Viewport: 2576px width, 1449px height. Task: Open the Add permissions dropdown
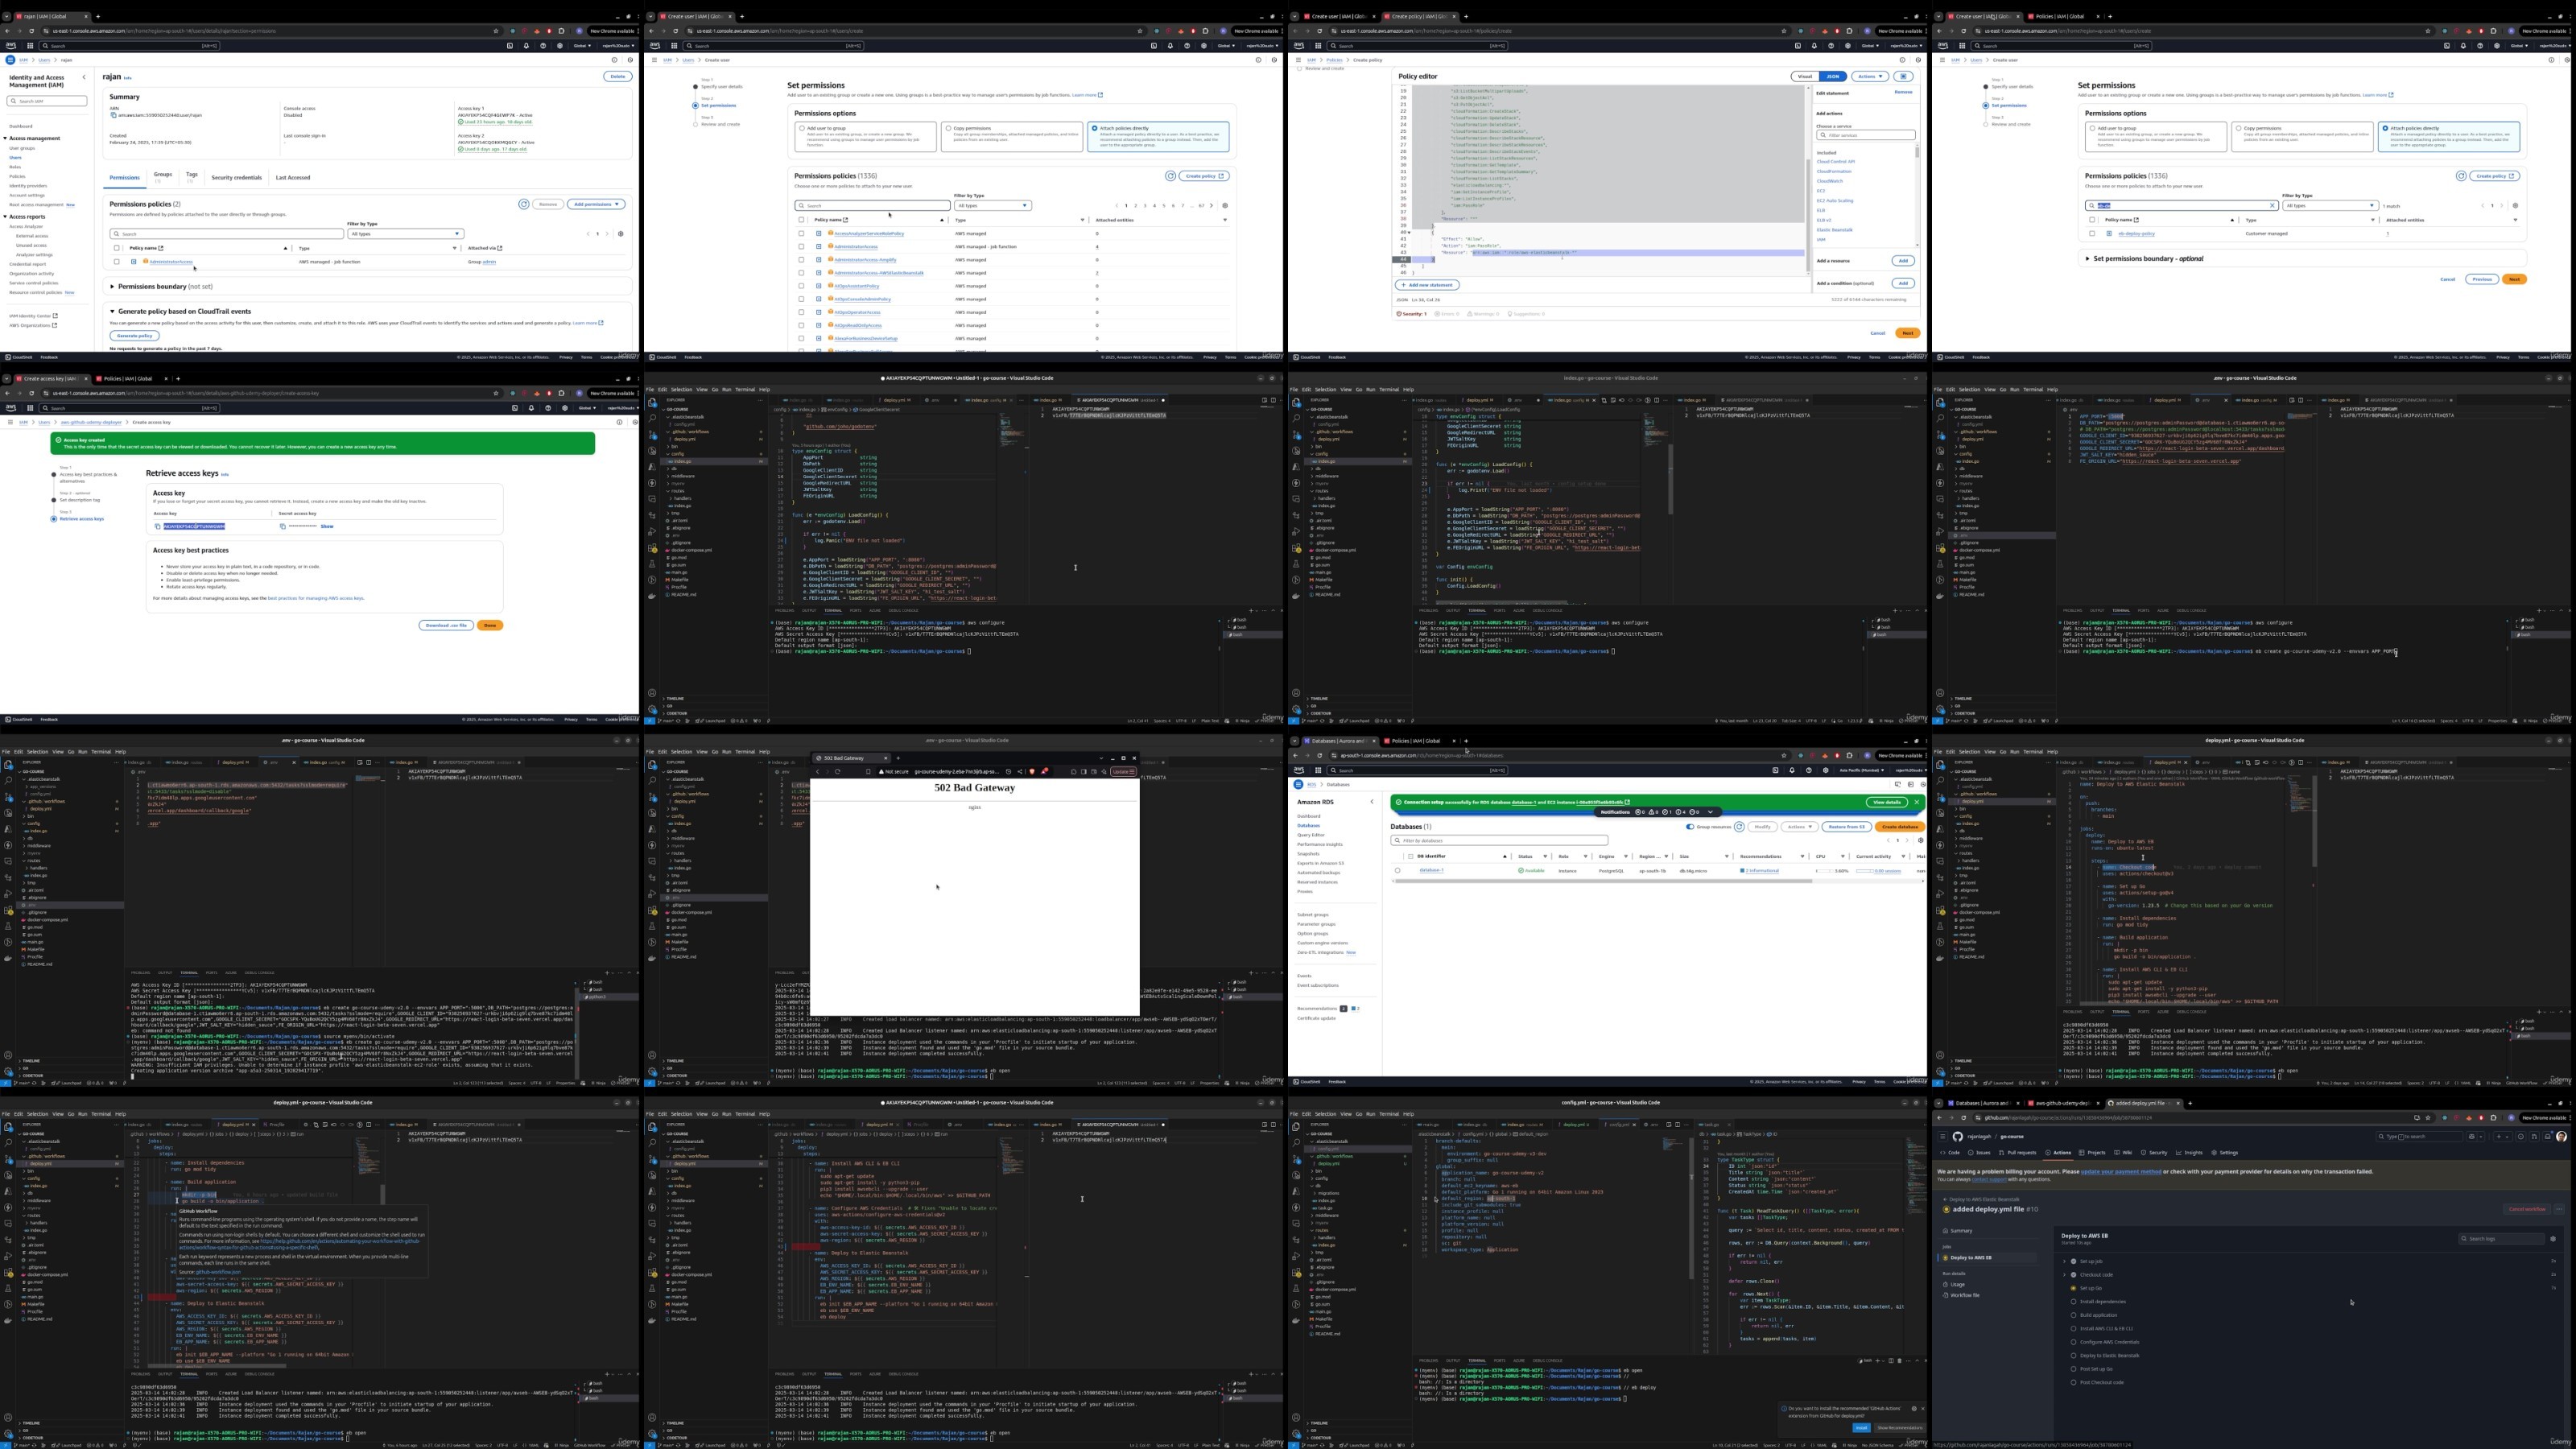(x=596, y=204)
